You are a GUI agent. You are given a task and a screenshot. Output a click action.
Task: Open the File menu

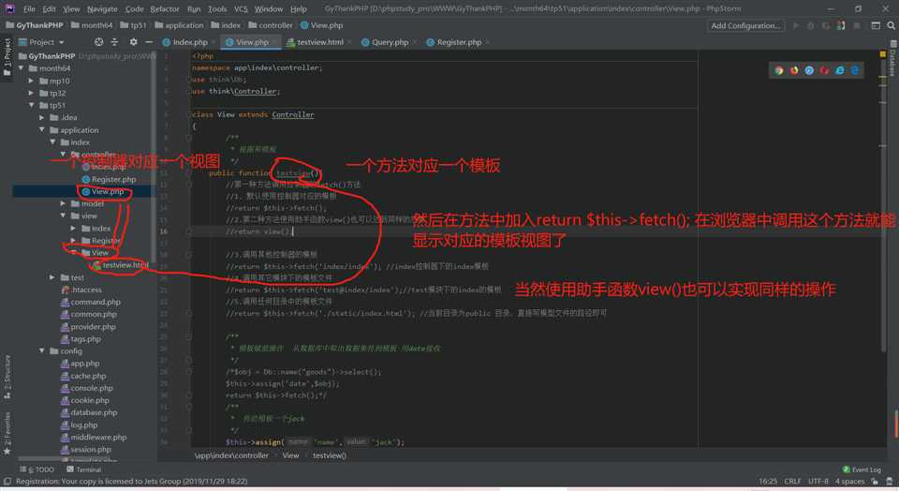[x=29, y=9]
